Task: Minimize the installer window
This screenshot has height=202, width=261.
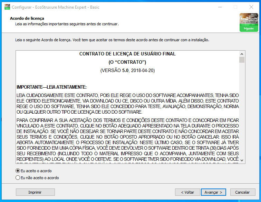Action: point(220,7)
